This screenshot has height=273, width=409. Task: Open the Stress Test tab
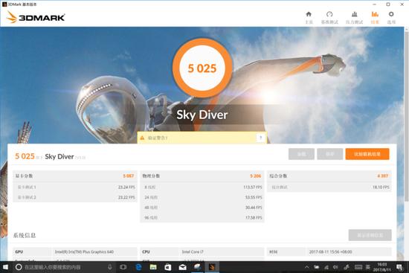(354, 18)
